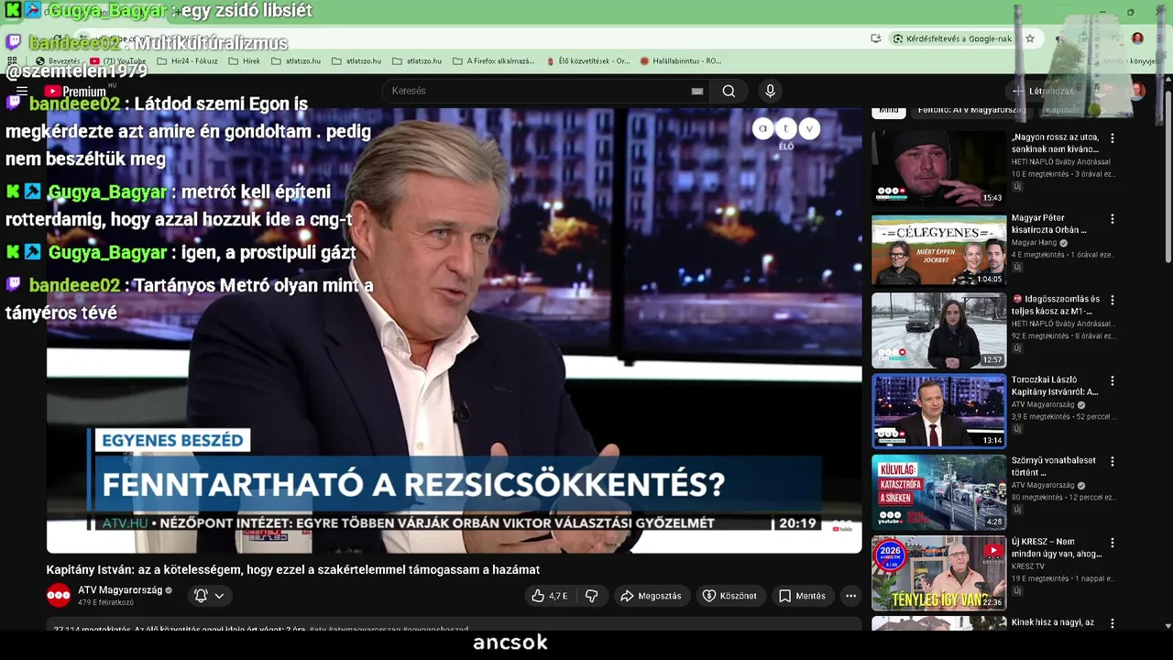The image size is (1173, 660).
Task: Open options for 'Szörnyű vonatbaleset' video
Action: click(1113, 461)
